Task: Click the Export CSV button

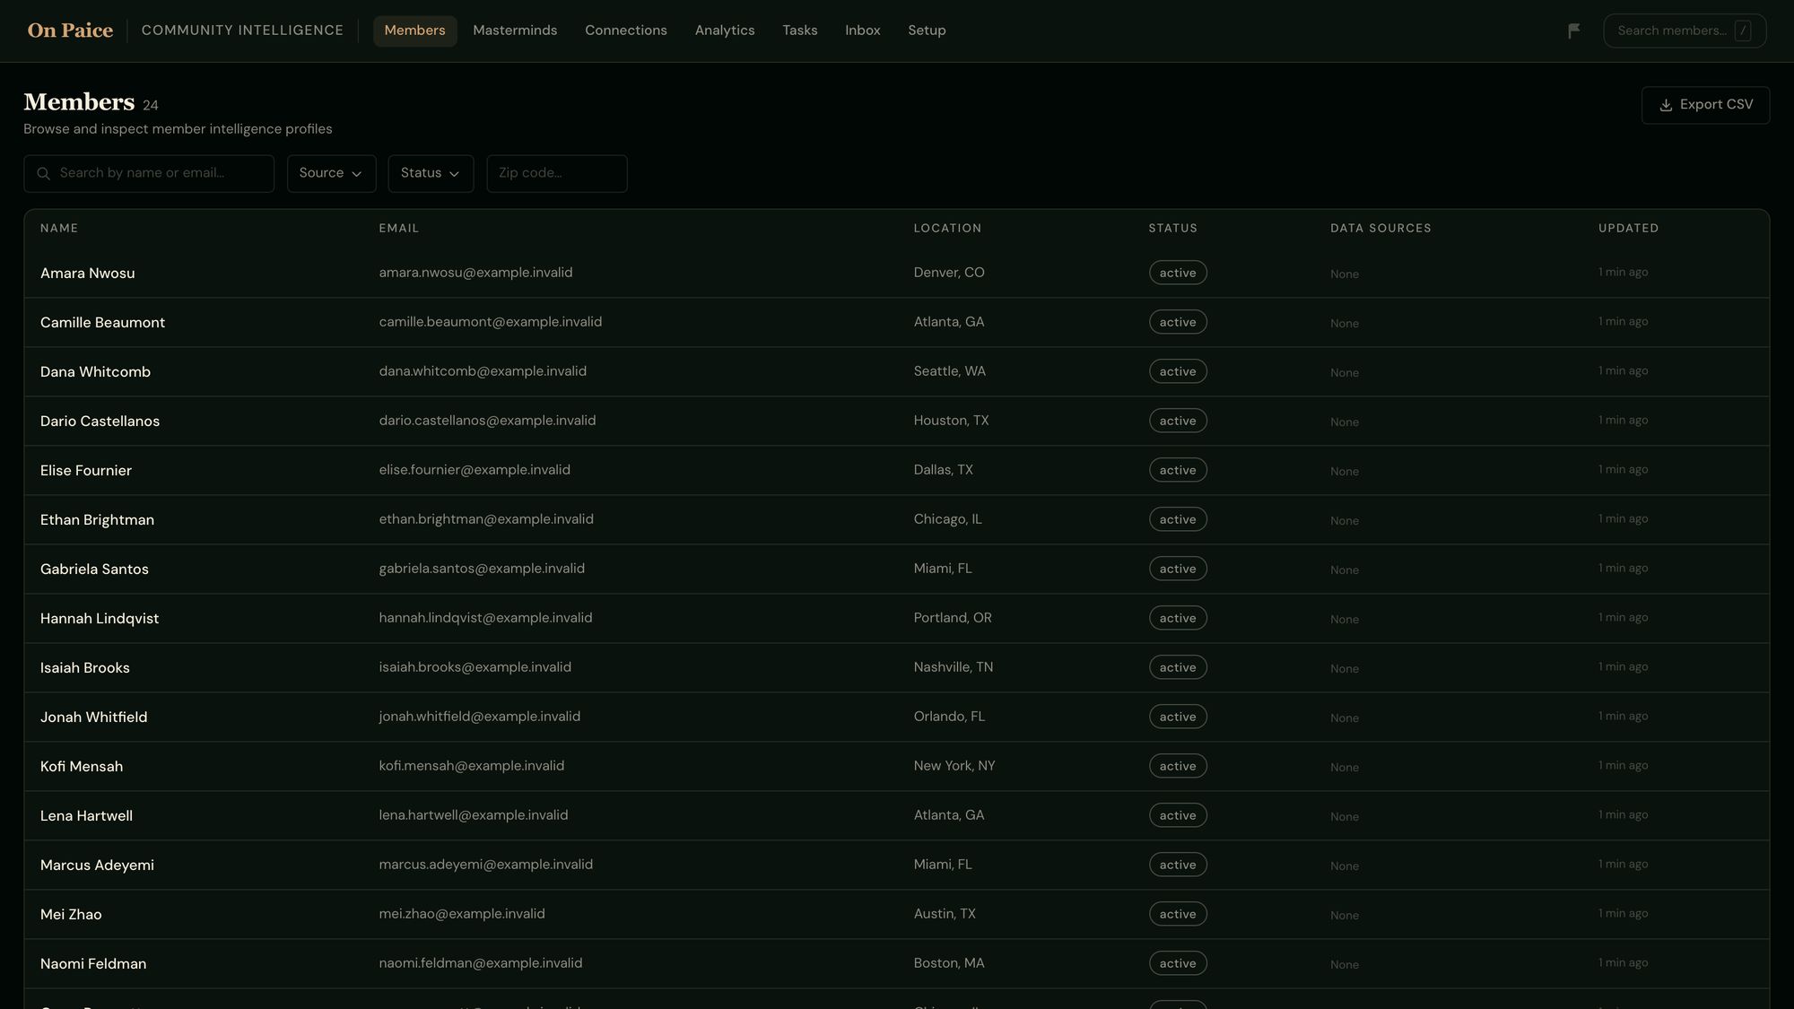Action: (1705, 105)
